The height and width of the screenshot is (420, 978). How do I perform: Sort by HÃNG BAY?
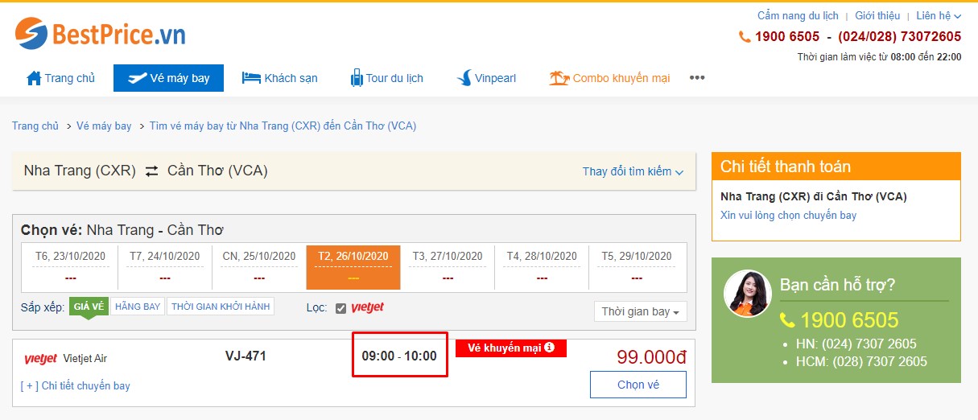click(x=138, y=307)
